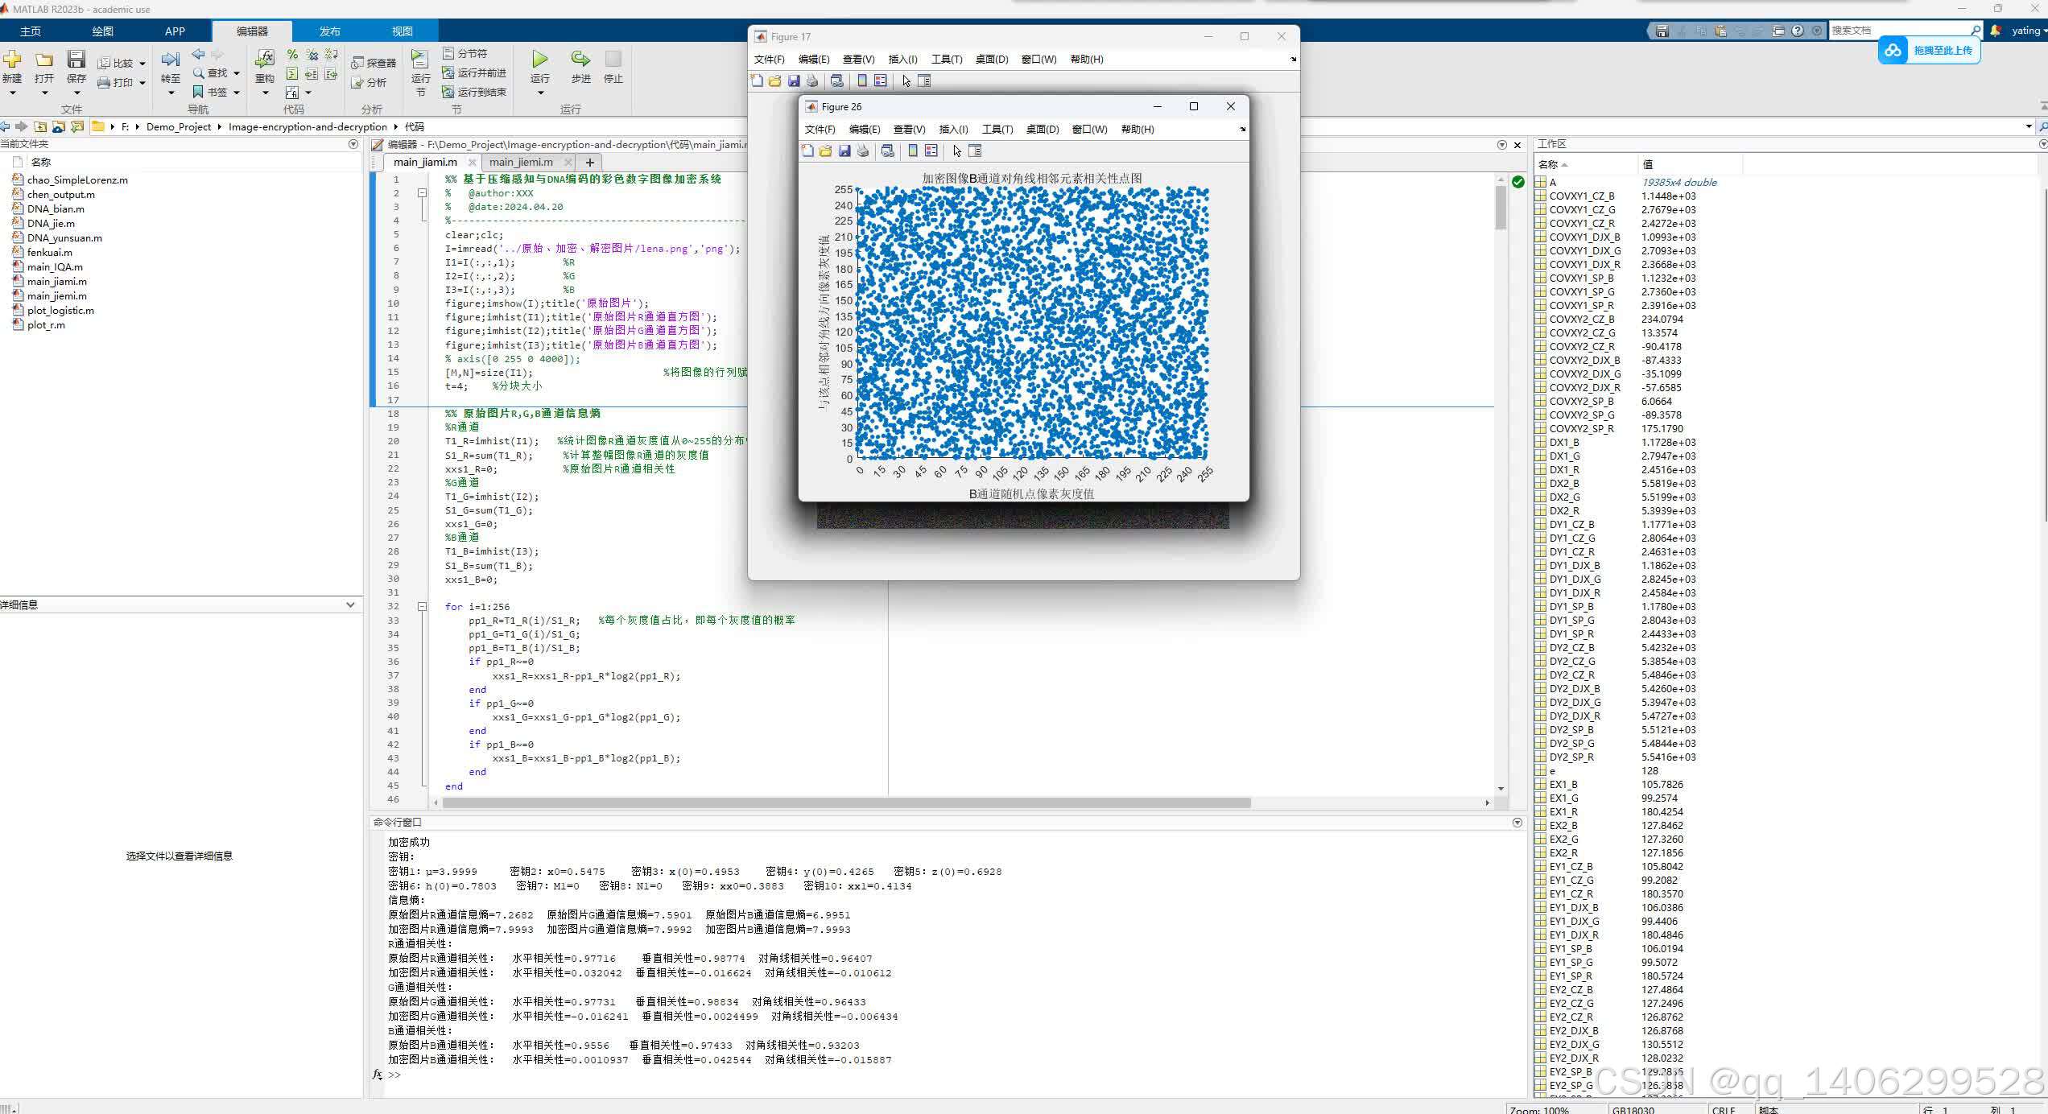
Task: Open DNA_yunsuan.m in file browser
Action: 64,237
